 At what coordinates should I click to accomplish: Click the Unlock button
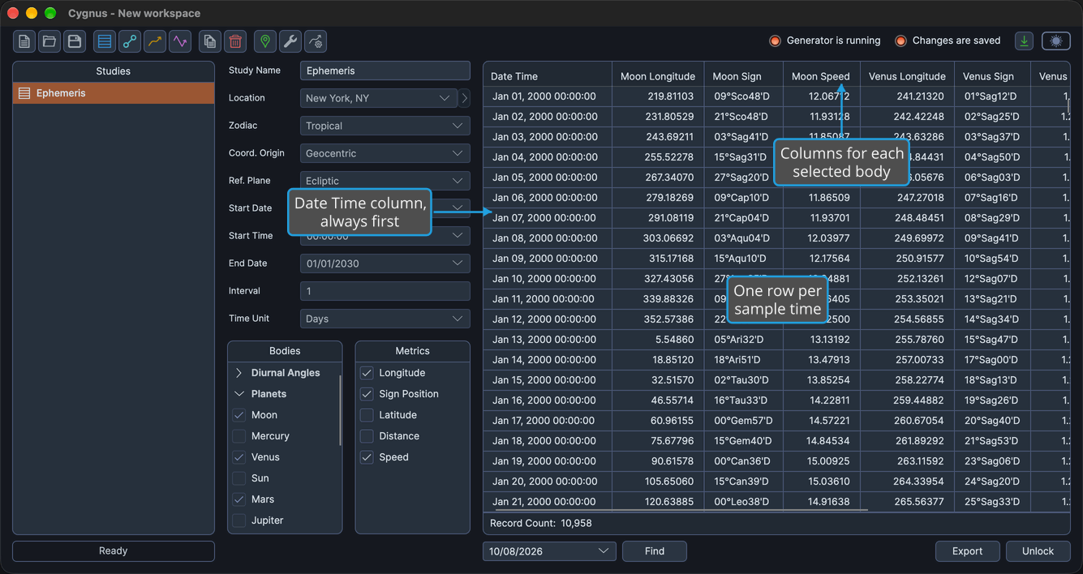click(x=1038, y=551)
